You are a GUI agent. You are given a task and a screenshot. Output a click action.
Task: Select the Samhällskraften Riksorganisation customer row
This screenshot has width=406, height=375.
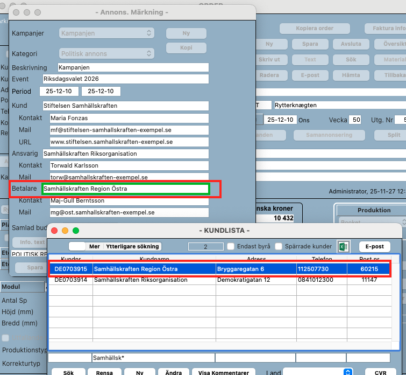tap(140, 280)
